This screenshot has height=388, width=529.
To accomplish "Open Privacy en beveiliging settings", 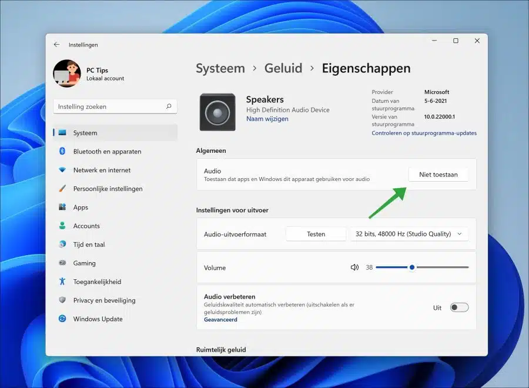I will point(115,300).
